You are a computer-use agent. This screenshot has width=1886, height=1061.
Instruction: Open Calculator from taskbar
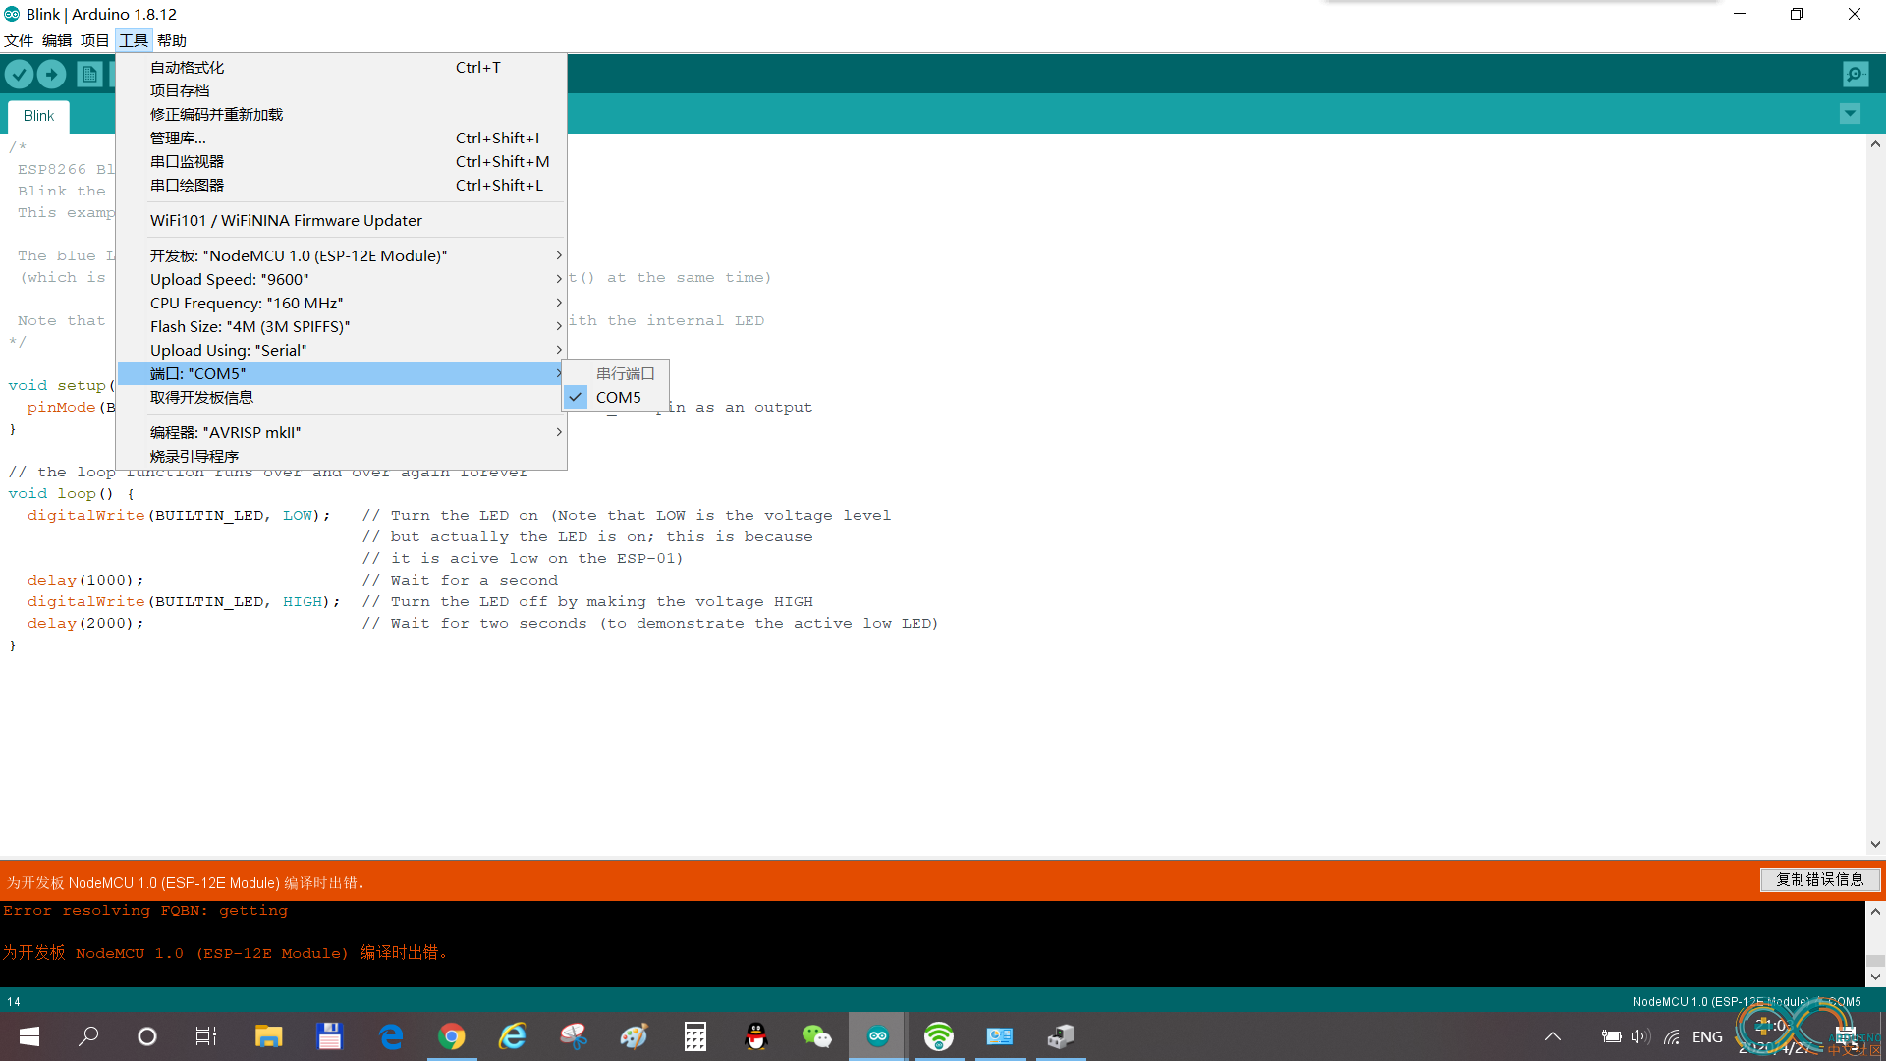695,1036
